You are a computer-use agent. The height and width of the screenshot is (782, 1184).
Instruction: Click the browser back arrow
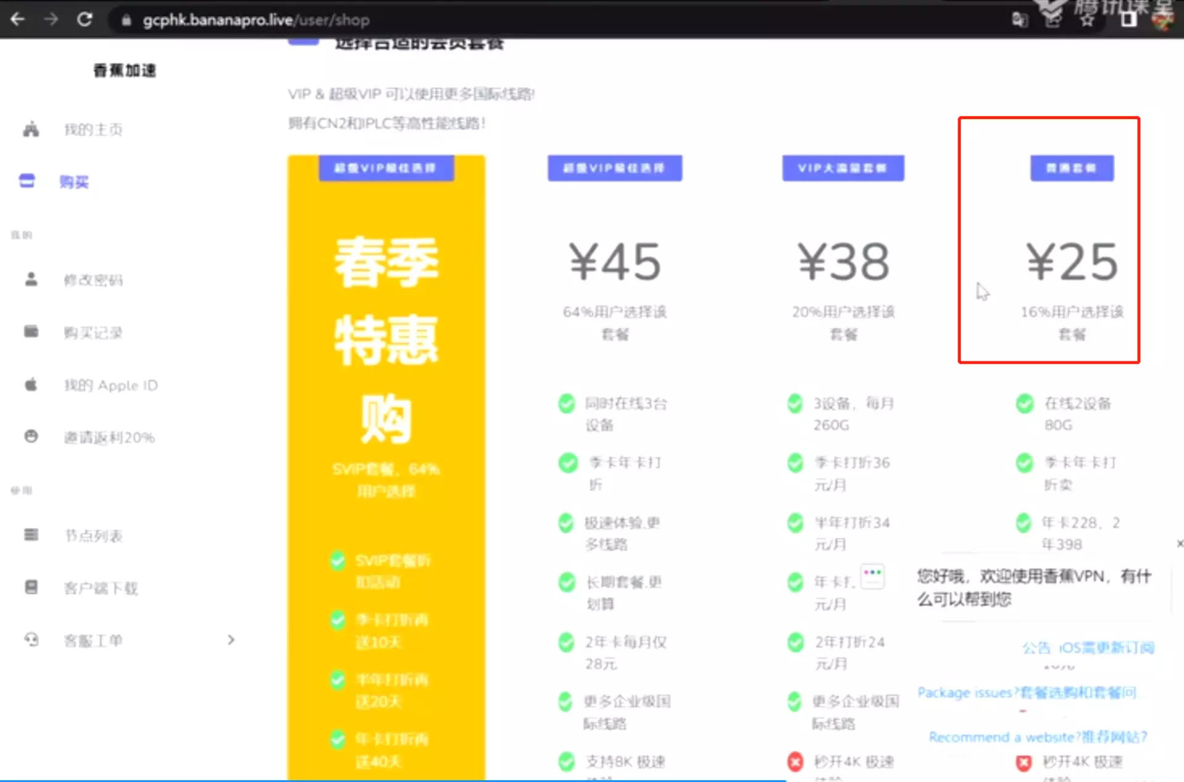coord(17,20)
